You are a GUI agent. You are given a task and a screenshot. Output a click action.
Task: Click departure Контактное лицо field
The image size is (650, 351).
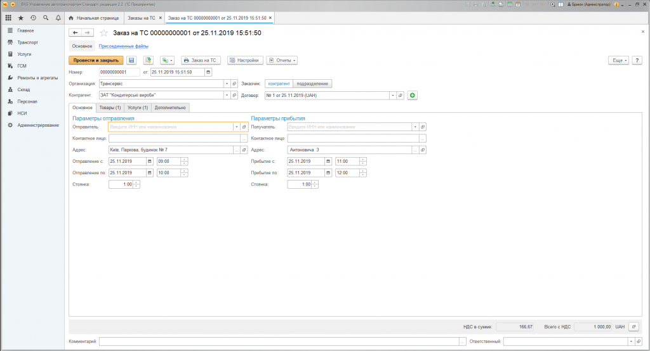tap(175, 138)
